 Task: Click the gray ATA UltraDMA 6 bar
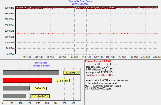click(x=14, y=96)
